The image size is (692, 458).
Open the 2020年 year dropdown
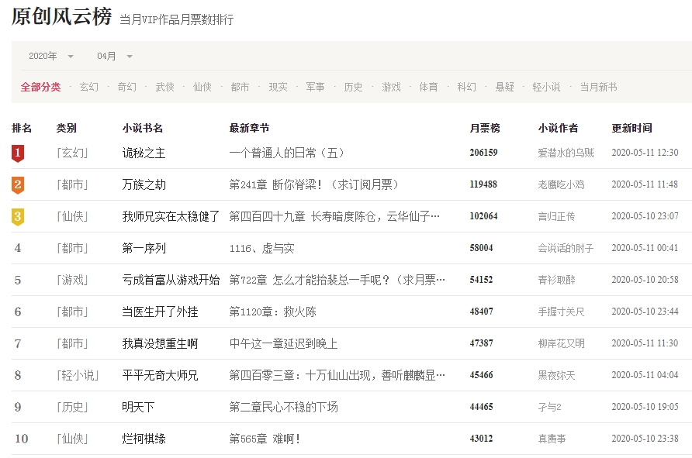pos(51,56)
